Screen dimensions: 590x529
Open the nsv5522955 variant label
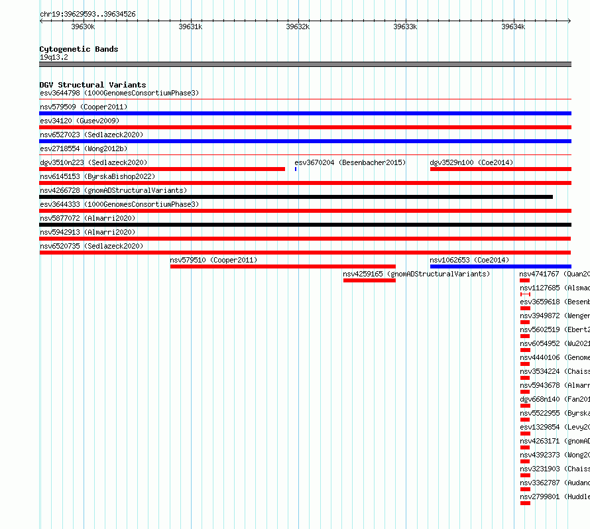(555, 413)
